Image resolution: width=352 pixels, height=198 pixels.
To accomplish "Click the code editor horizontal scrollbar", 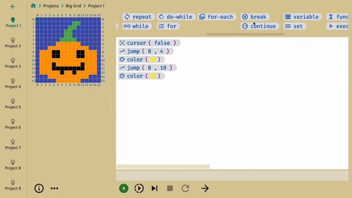I will click(x=163, y=166).
